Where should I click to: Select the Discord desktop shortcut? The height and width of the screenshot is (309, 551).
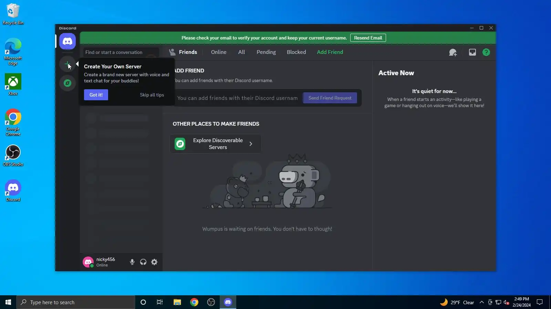click(x=13, y=191)
